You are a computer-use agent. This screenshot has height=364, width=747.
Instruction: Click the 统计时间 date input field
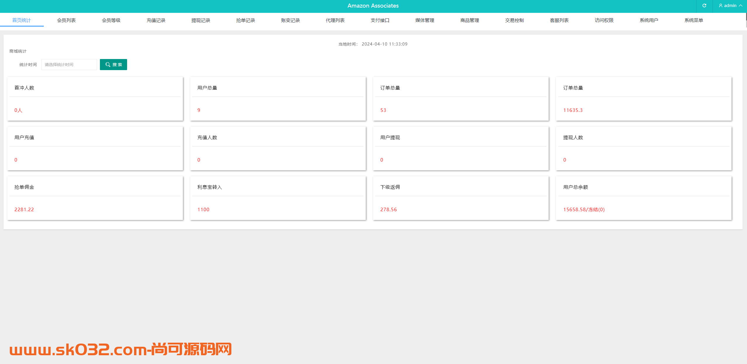[69, 65]
